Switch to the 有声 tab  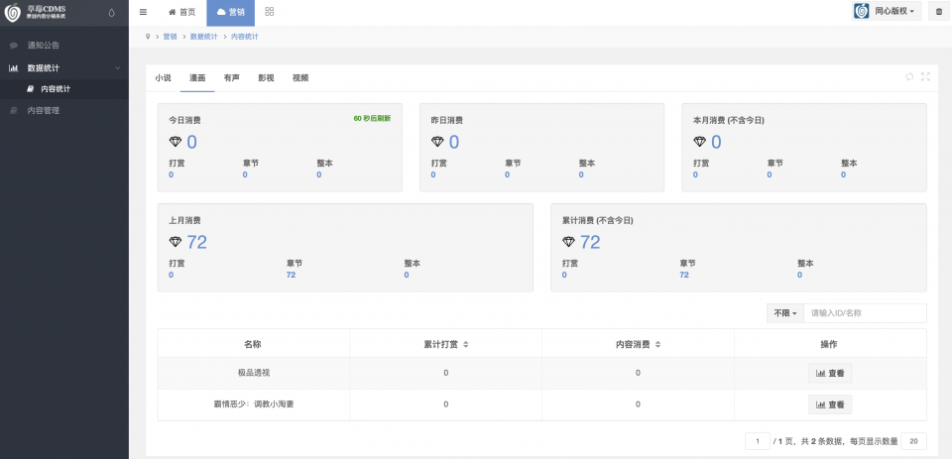click(x=231, y=77)
